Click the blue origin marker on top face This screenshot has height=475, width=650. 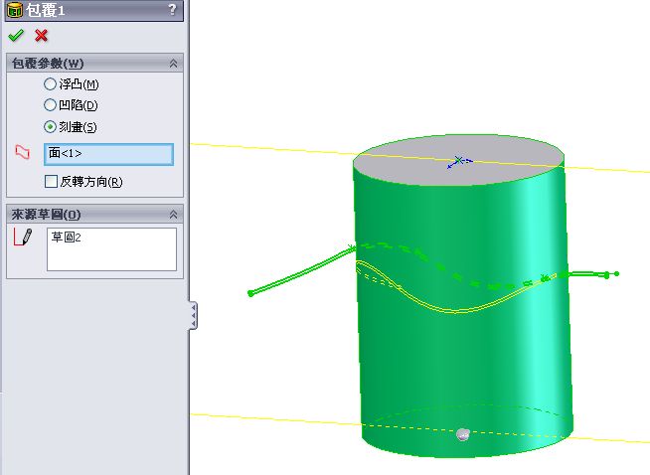tap(459, 161)
